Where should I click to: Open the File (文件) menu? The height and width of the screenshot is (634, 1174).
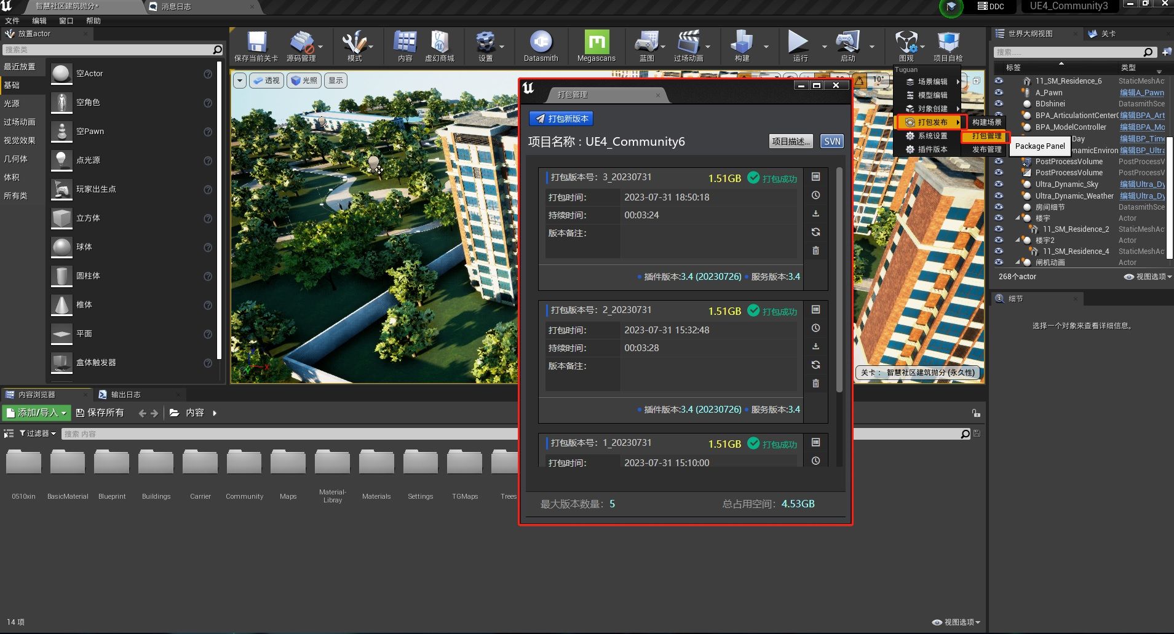tap(12, 21)
